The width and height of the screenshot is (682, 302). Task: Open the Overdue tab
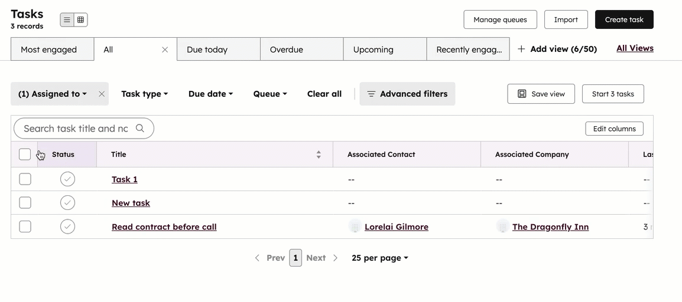coord(301,50)
